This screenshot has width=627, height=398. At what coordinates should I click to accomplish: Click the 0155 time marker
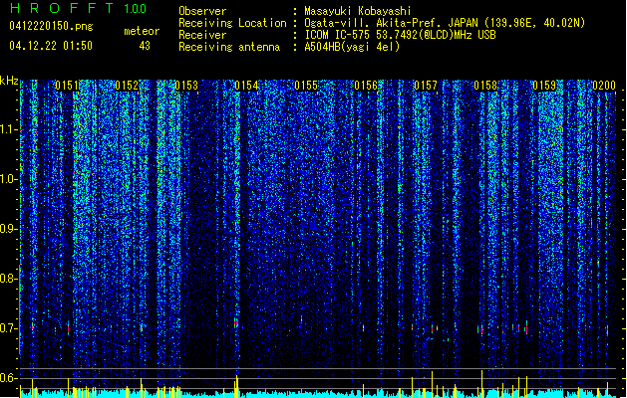(x=306, y=86)
